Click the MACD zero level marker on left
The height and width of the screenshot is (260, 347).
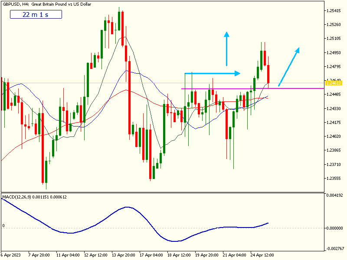3,226
